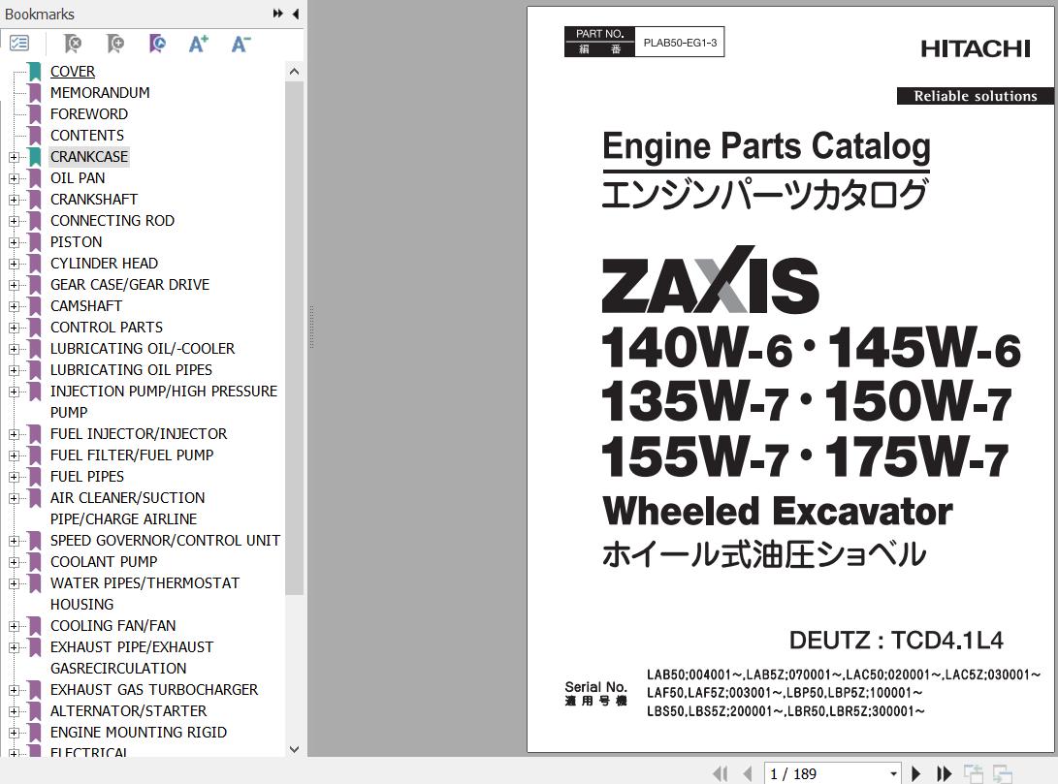Image resolution: width=1058 pixels, height=784 pixels.
Task: Click the bookmark icon beside FOREWORD
Action: [35, 114]
